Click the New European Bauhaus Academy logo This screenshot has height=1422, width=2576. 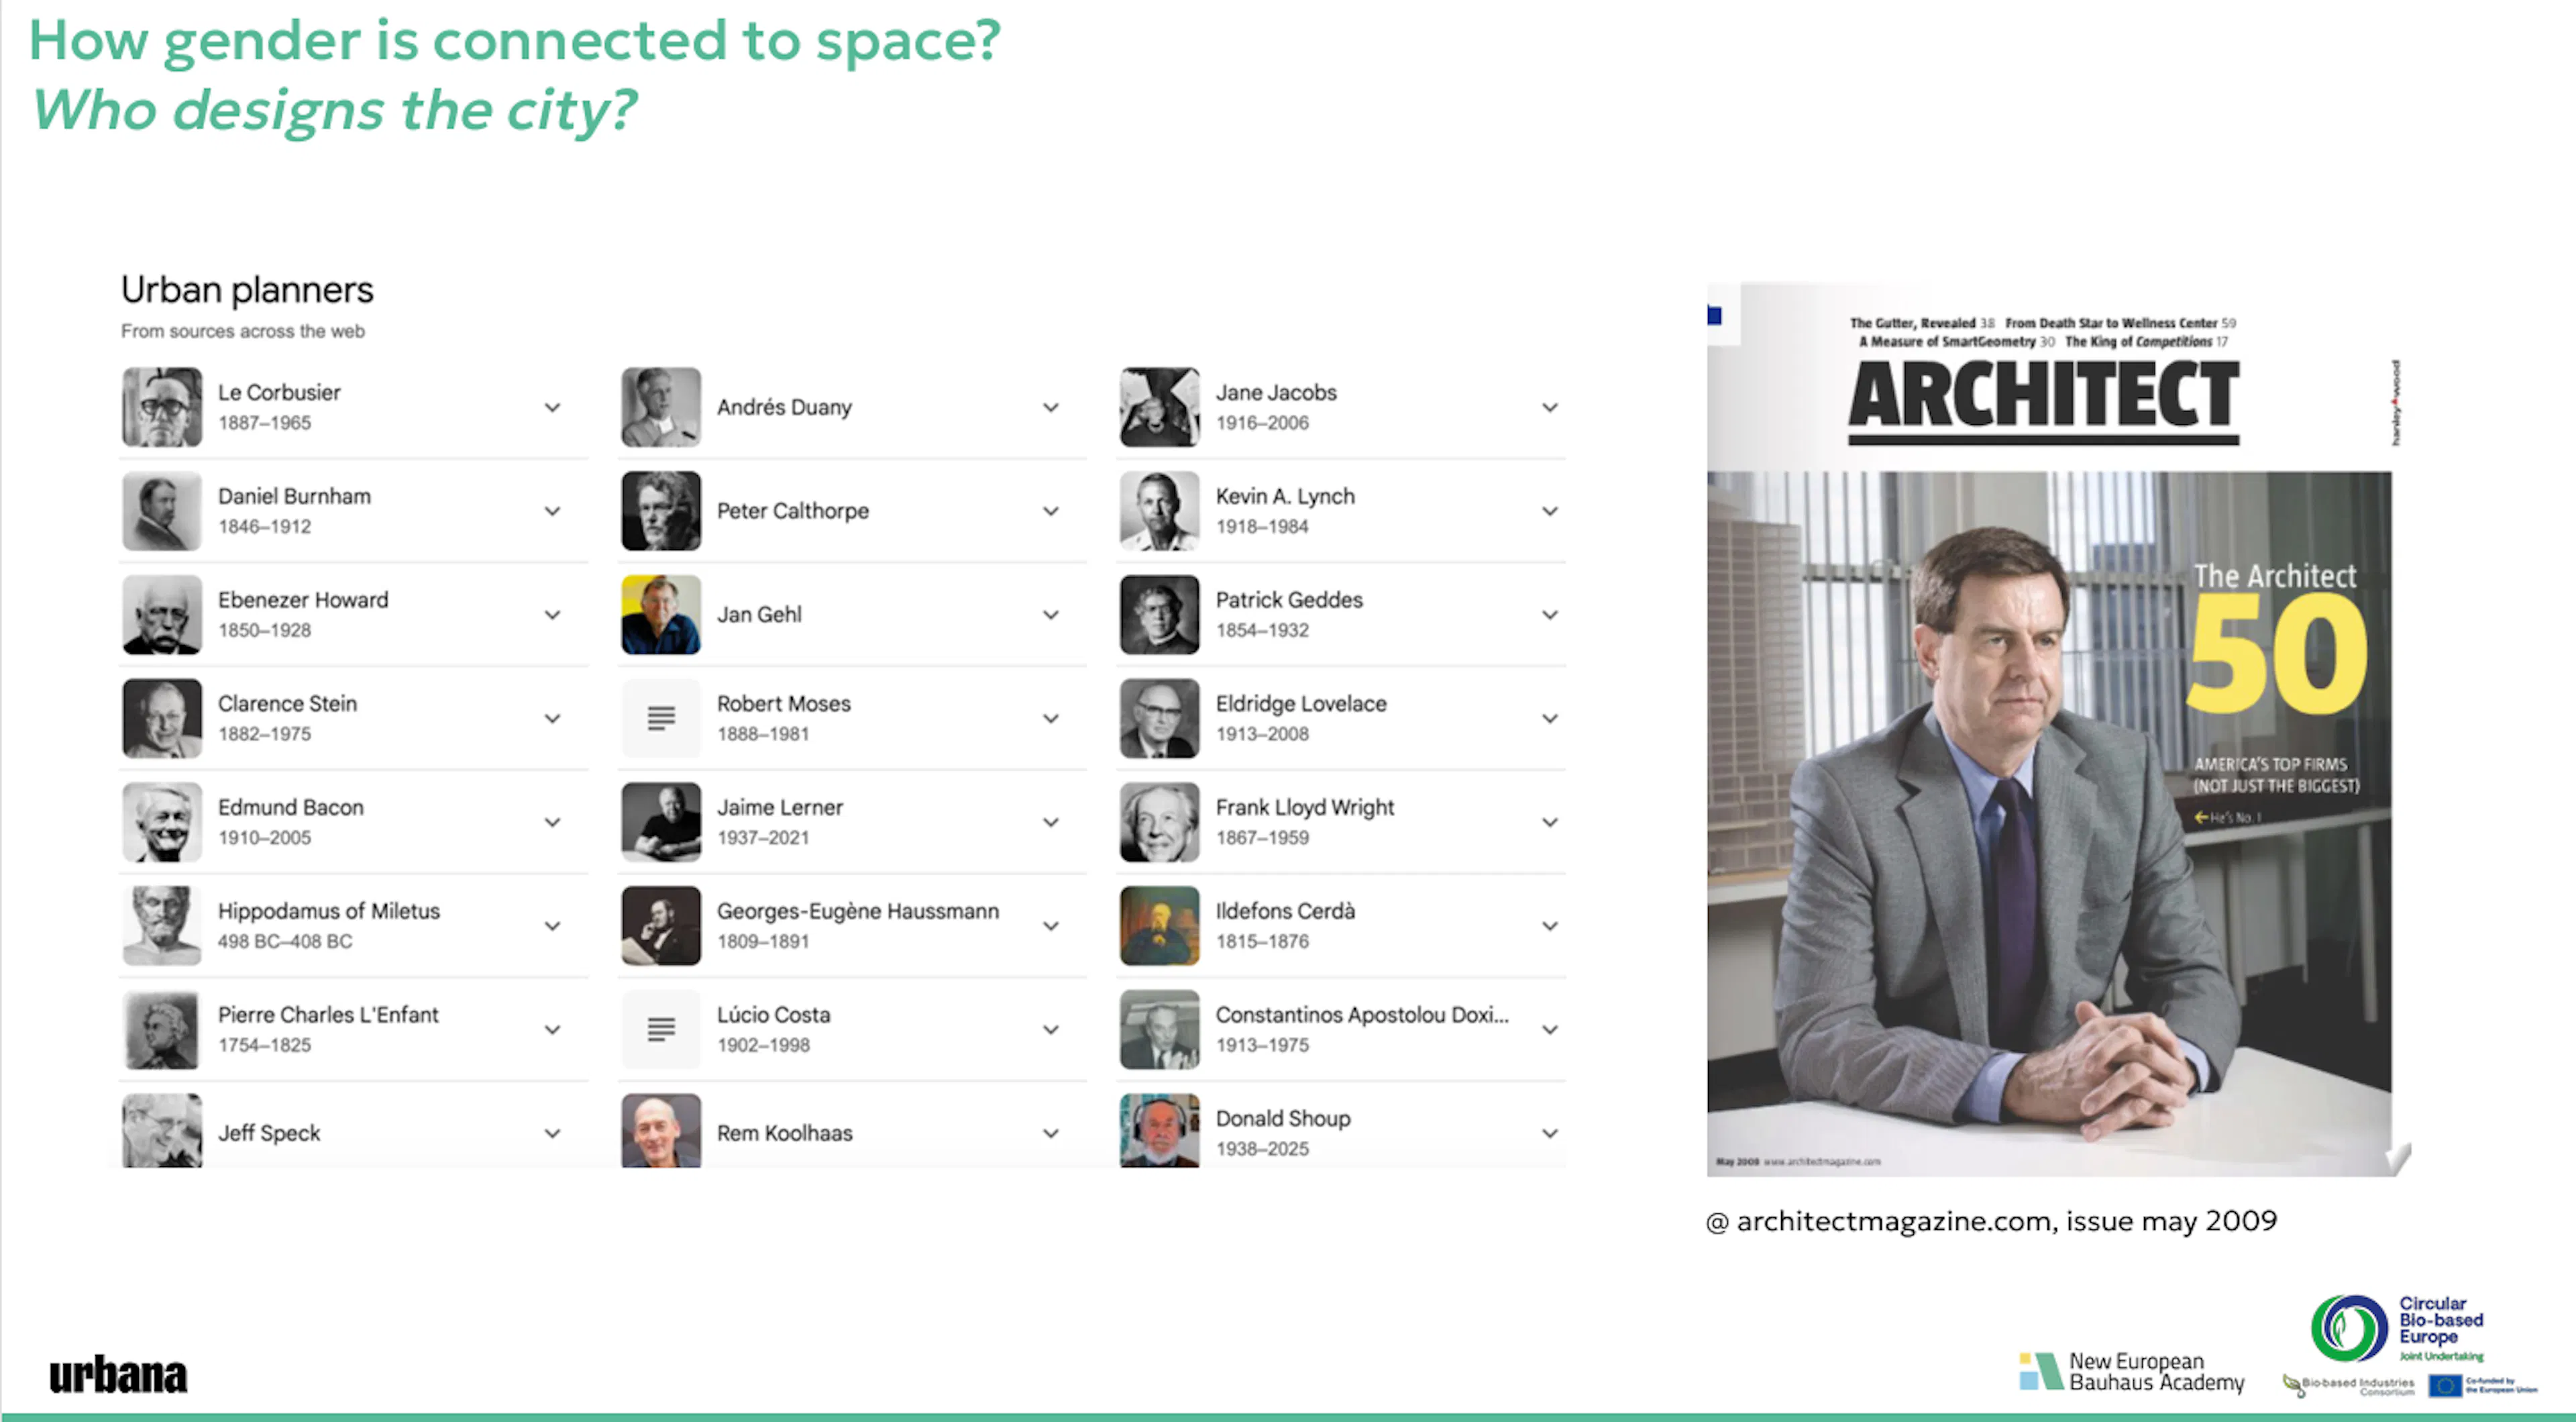pos(2131,1372)
